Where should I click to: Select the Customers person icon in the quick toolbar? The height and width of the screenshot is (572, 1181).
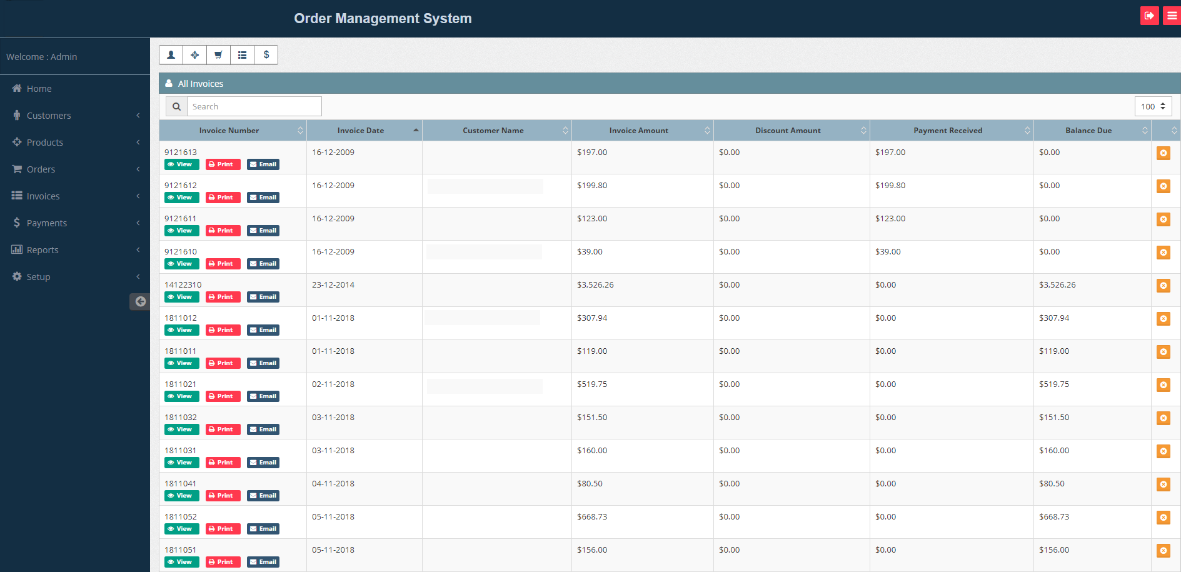tap(171, 55)
